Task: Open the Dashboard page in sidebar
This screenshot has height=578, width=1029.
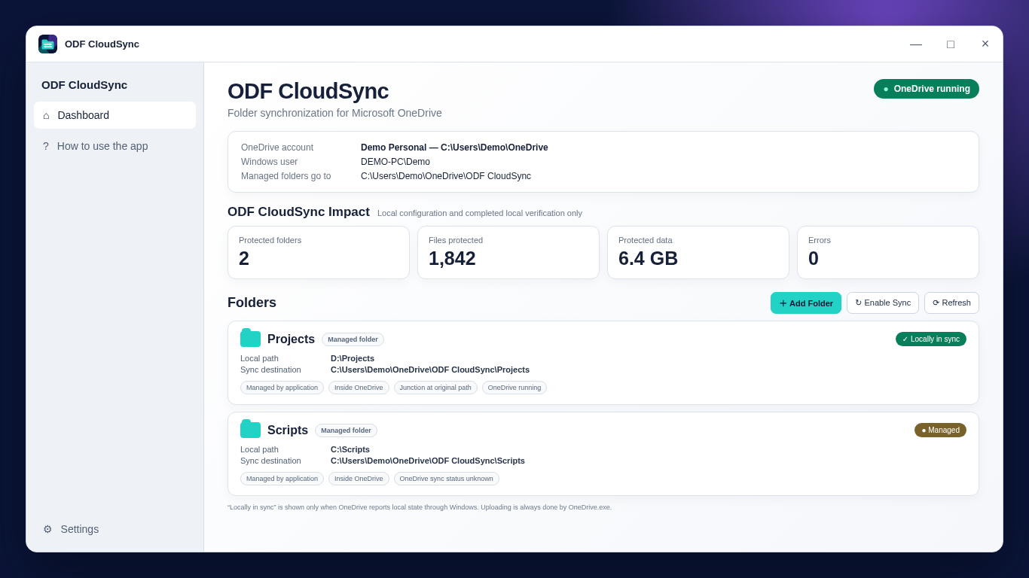Action: [115, 115]
